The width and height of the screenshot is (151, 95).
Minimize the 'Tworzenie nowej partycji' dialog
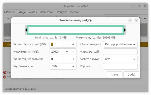130,20
